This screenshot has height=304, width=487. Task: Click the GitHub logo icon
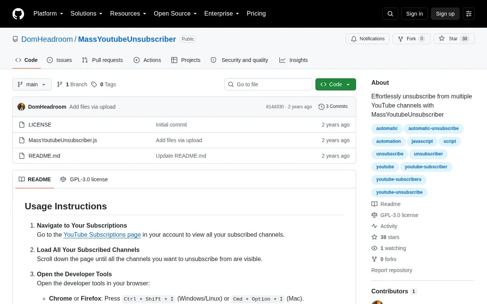[18, 14]
